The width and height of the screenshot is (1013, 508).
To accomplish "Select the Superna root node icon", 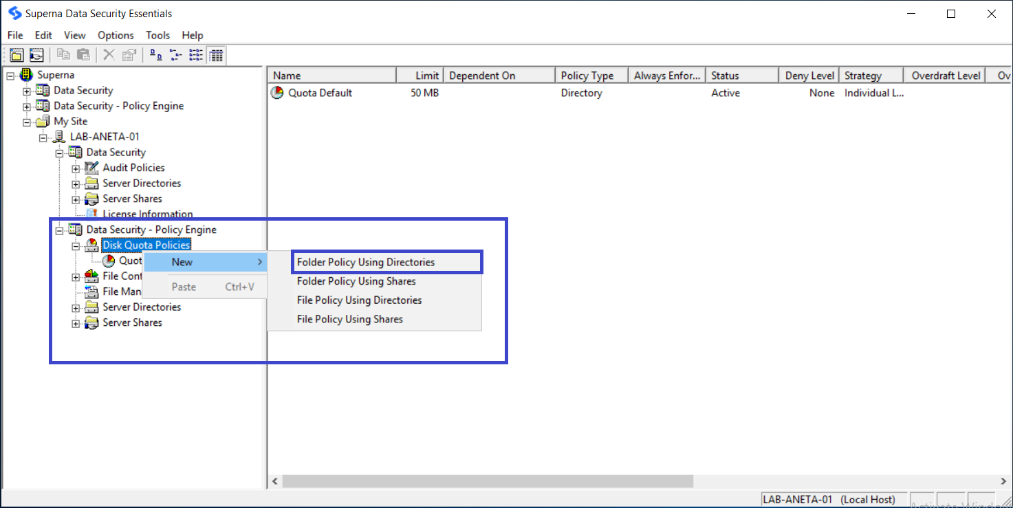I will click(27, 75).
